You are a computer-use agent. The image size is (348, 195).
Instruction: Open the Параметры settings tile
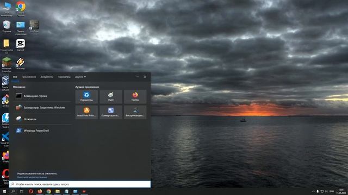(86, 96)
